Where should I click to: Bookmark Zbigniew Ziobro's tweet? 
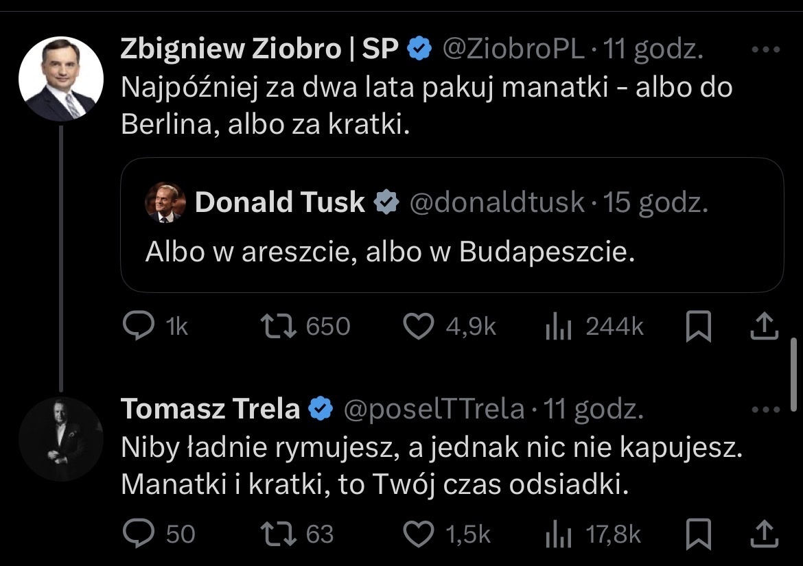pyautogui.click(x=698, y=327)
